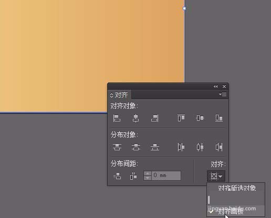Click the spacing value field showing 0 mm
This screenshot has height=218, width=271.
point(166,175)
